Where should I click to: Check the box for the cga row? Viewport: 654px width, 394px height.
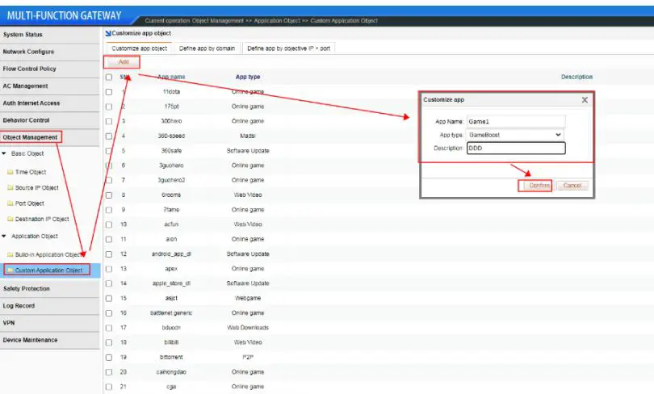(109, 387)
